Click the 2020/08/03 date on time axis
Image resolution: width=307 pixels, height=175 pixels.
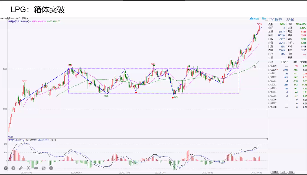pos(76,173)
